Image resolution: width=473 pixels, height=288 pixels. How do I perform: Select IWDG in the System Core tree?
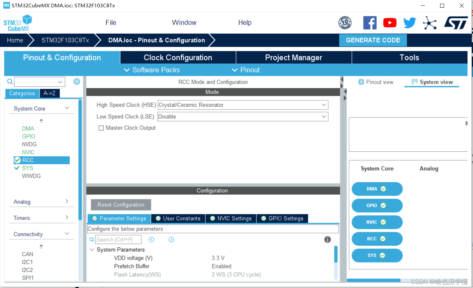pos(29,144)
